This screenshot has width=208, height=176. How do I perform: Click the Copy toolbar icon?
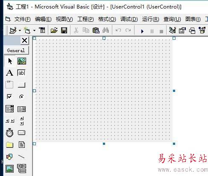(x=86, y=30)
